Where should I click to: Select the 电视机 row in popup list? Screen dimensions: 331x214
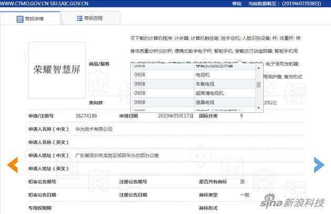pyautogui.click(x=194, y=75)
